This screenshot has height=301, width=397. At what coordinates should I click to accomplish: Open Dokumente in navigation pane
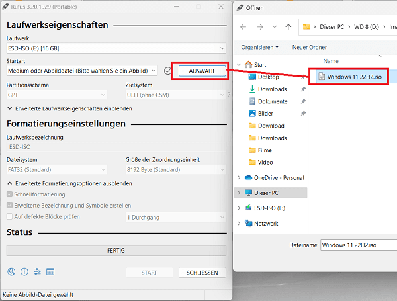tap(273, 101)
